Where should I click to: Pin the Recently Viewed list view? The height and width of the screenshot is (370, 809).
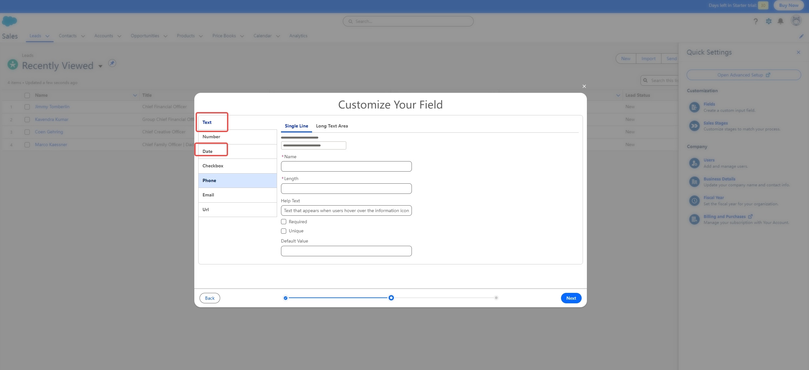(x=112, y=63)
